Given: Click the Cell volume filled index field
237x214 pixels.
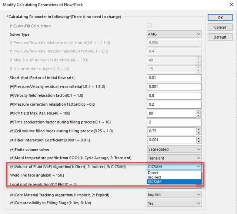Looking at the screenshot, I should [x=171, y=131].
